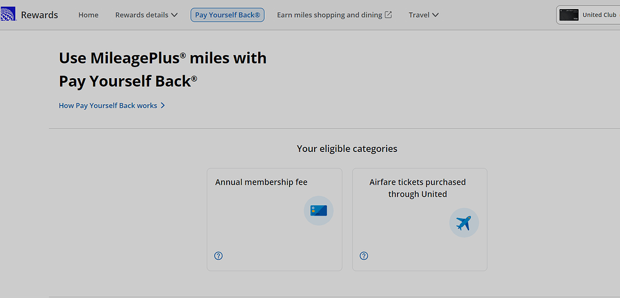Image resolution: width=620 pixels, height=298 pixels.
Task: Open the help icon under Airfare tickets
Action: coord(364,256)
